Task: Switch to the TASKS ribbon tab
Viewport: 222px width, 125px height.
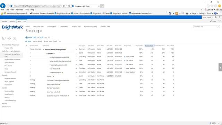Action: click(x=19, y=22)
